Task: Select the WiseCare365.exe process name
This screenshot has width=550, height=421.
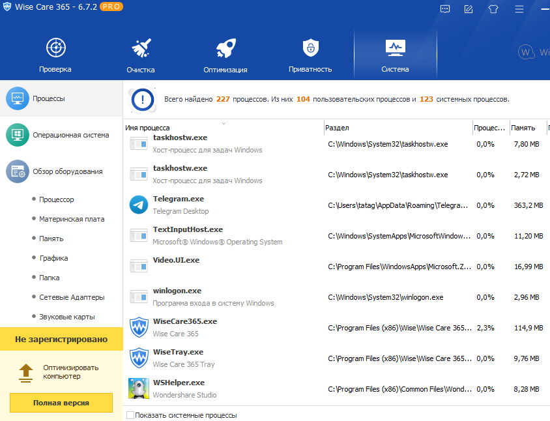Action: point(185,321)
